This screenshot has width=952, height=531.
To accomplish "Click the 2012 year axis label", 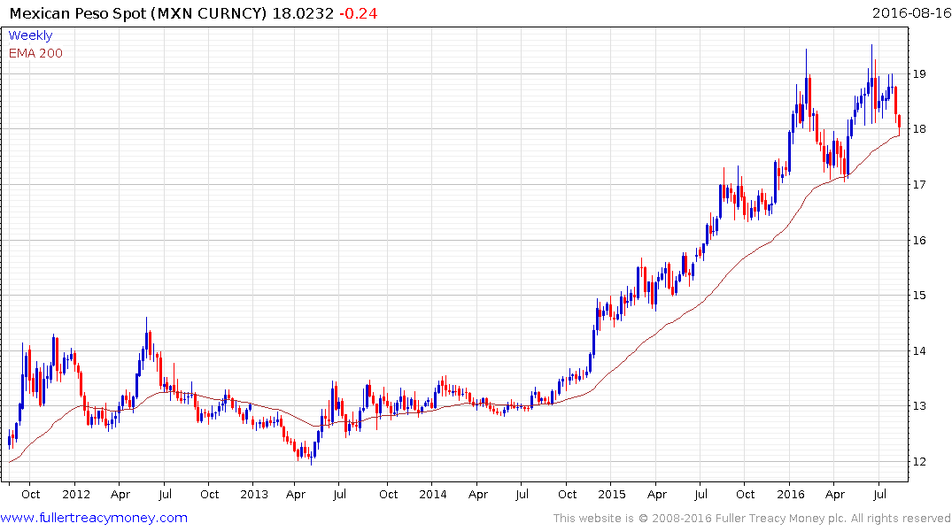I will coord(76,494).
